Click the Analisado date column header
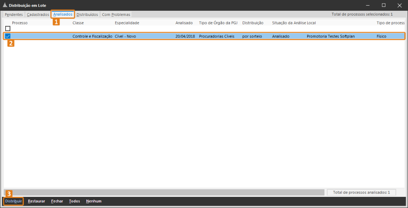Image resolution: width=408 pixels, height=208 pixels. coord(184,23)
